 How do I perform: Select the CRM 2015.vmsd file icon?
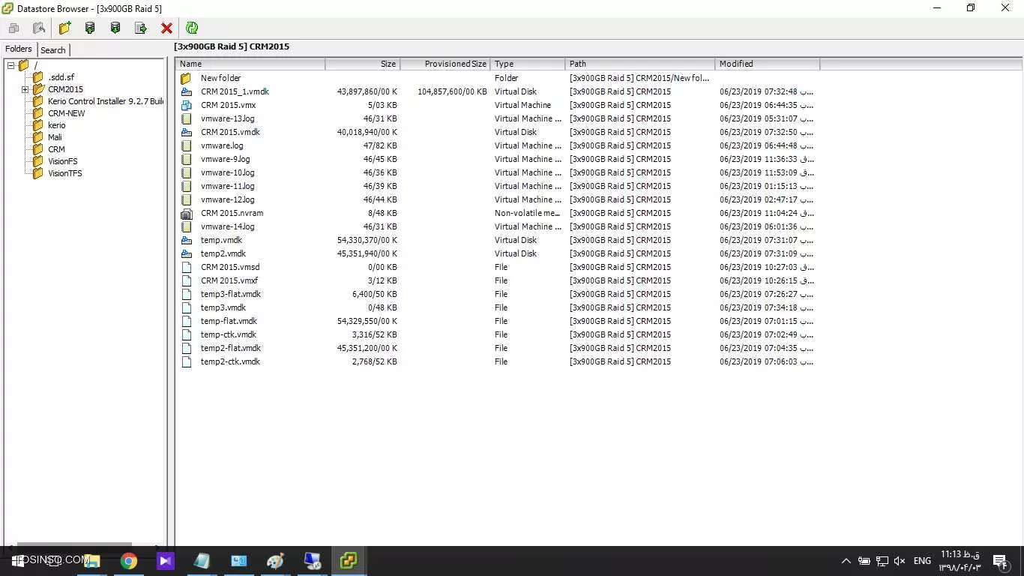[x=187, y=267]
